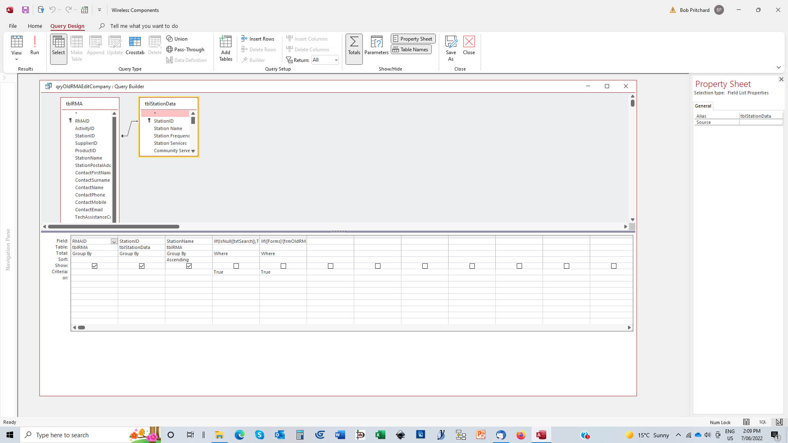The image size is (788, 443).
Task: Click the Alias property field
Action: [760, 116]
